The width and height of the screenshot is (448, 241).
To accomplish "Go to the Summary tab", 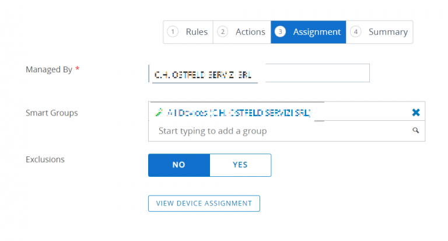I will (379, 32).
